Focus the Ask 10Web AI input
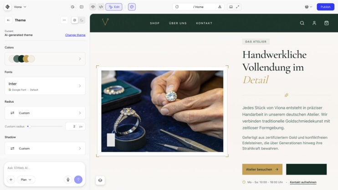Viewport: 338px width, 190px height. click(45, 168)
